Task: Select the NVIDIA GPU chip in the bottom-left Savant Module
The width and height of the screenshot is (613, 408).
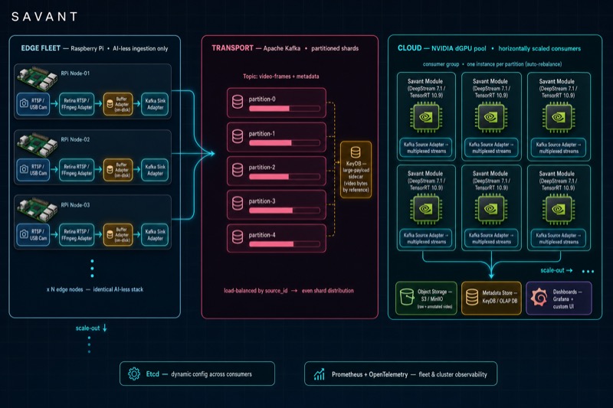Action: (x=426, y=210)
